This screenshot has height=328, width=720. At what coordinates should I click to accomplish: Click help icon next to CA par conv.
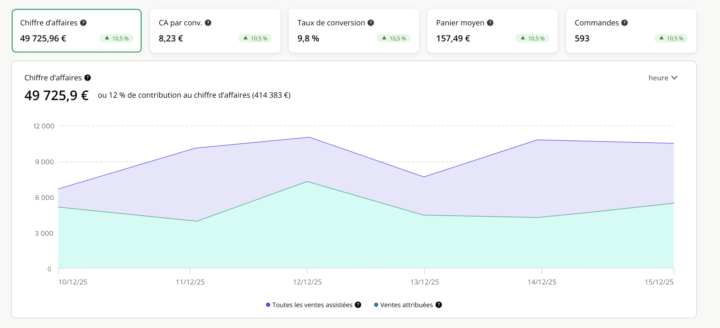[208, 23]
